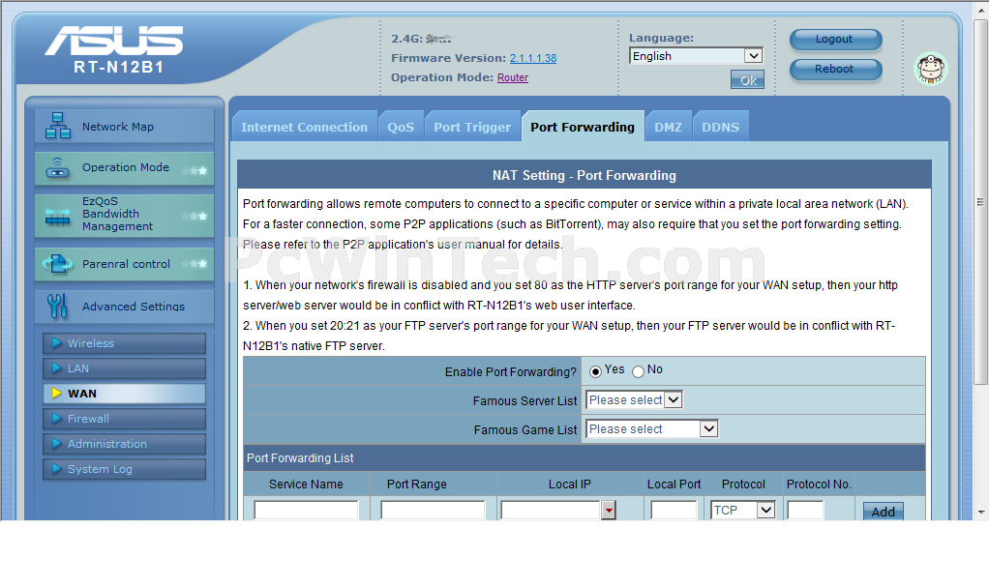Click the System Log arrow icon
The image size is (989, 587).
point(56,469)
